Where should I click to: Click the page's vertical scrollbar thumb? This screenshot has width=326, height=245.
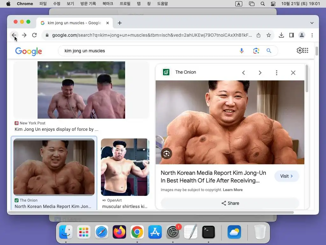[x=317, y=51]
